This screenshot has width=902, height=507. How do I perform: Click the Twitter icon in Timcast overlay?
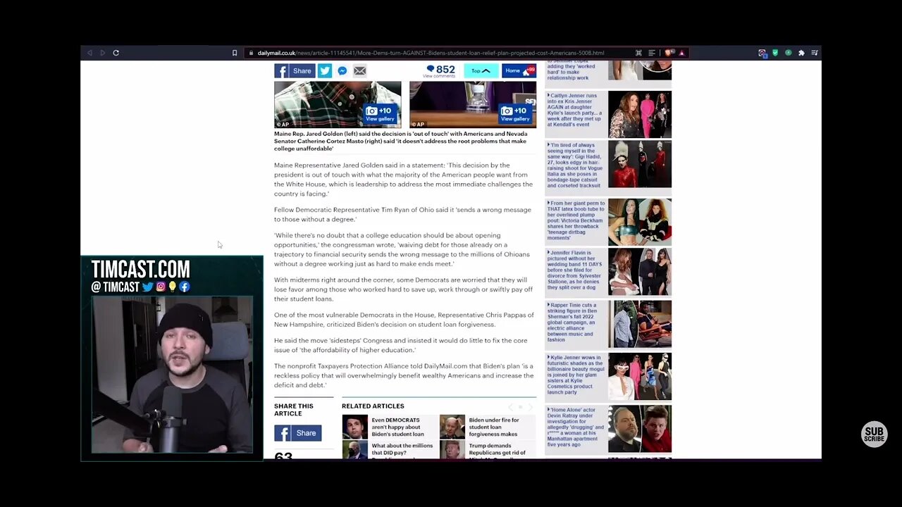coord(147,287)
